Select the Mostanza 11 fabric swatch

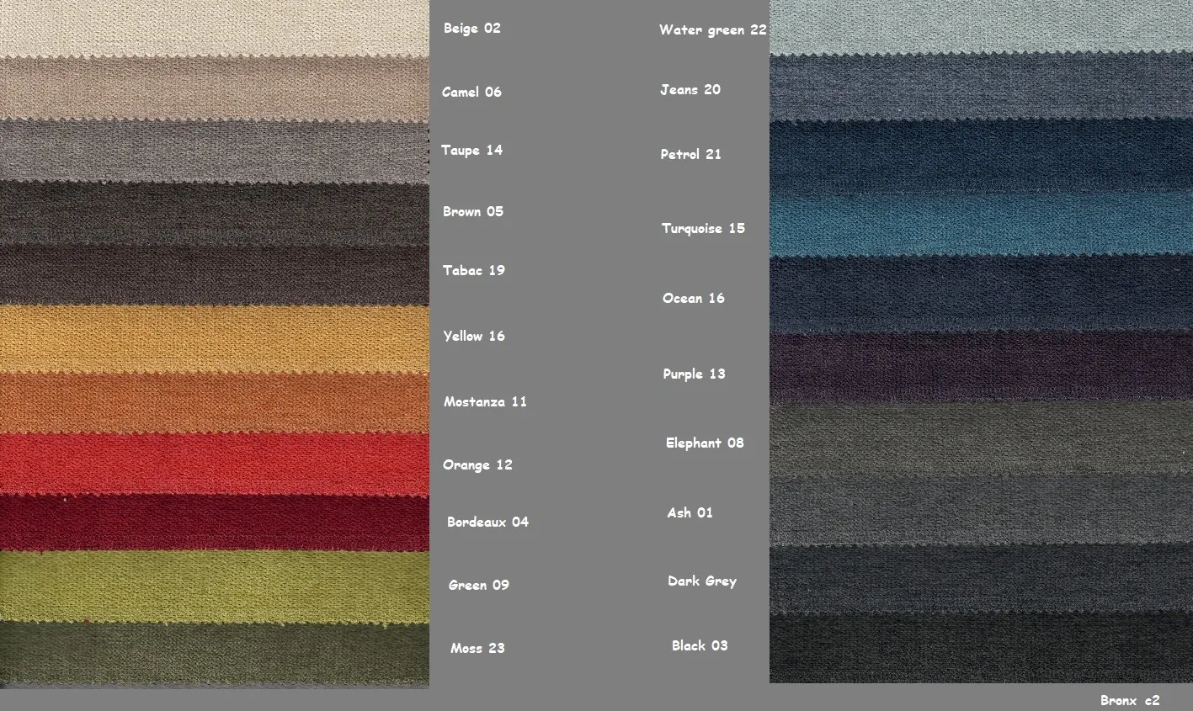click(x=215, y=404)
